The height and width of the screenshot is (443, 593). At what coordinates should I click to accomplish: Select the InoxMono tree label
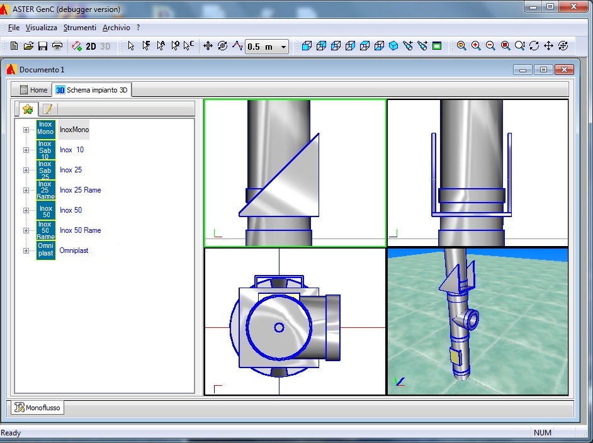pos(74,130)
